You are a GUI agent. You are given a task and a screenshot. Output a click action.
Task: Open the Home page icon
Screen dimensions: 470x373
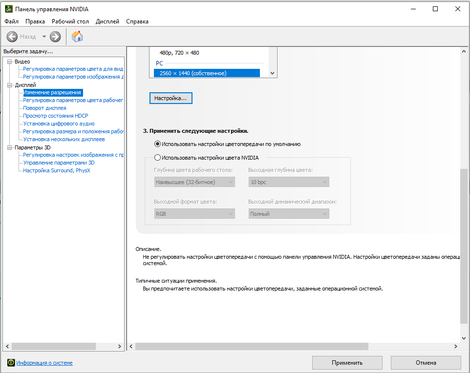point(77,37)
